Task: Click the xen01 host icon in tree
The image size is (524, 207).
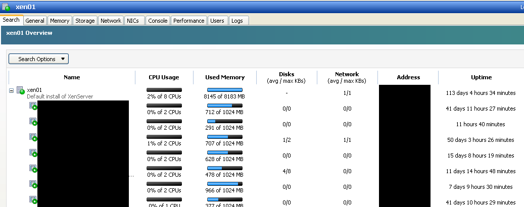Action: pyautogui.click(x=21, y=90)
